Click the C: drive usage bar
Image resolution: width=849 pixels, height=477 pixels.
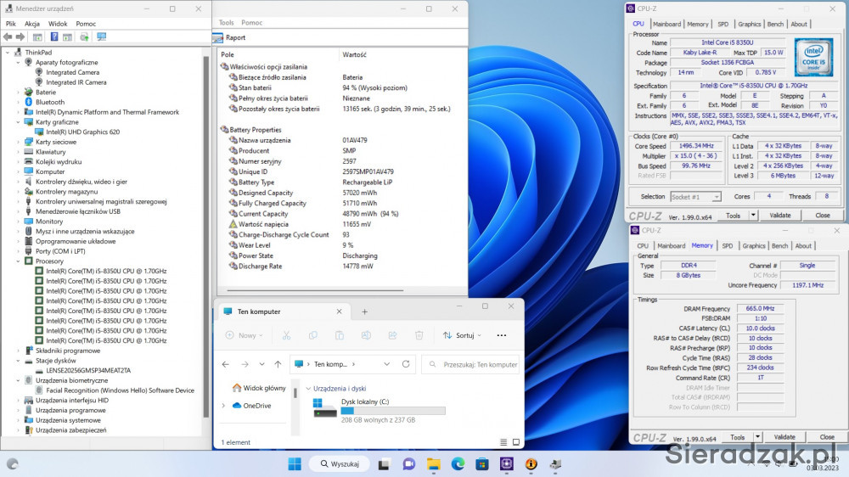point(393,411)
